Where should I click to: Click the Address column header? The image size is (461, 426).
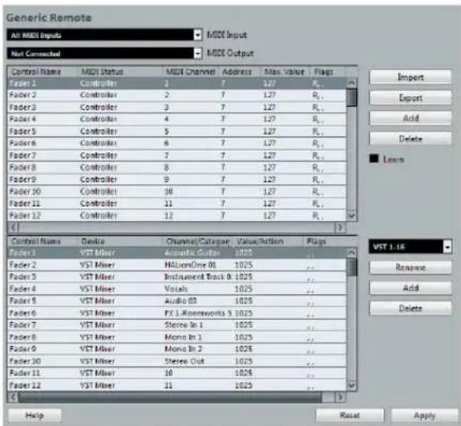(240, 71)
